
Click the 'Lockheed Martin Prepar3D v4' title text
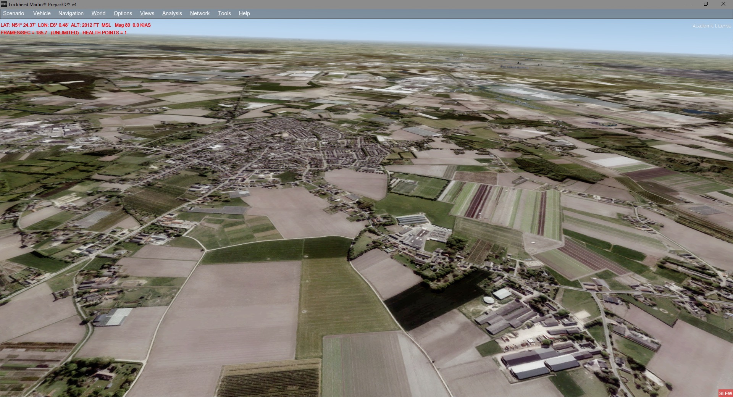click(43, 5)
